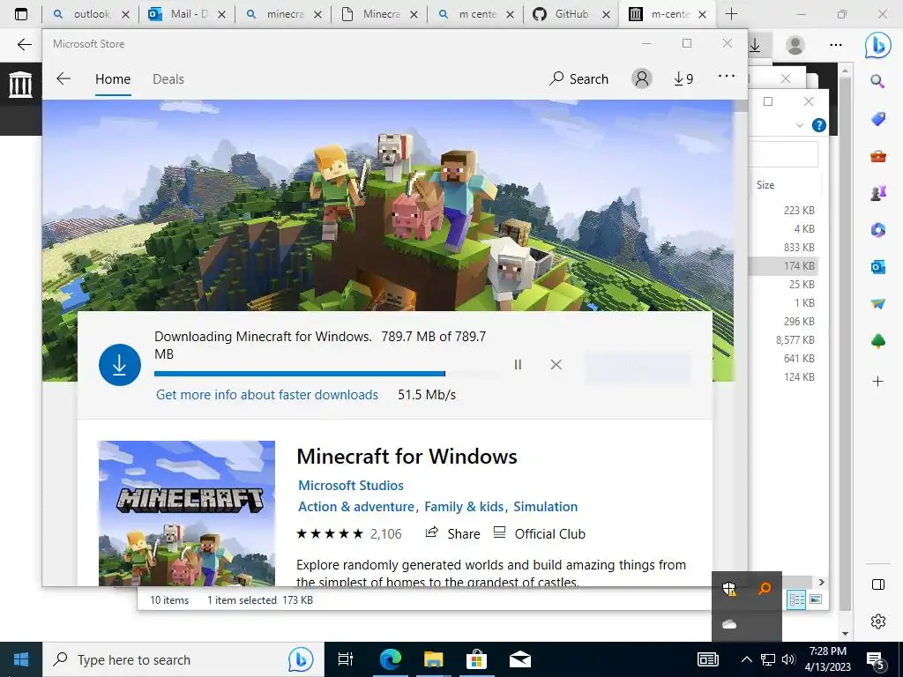Open a new browser tab

[731, 14]
